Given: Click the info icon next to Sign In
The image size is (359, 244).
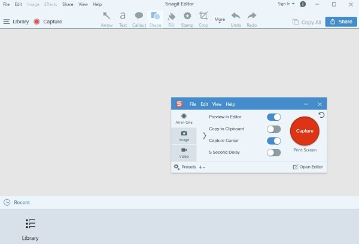Looking at the screenshot, I should pyautogui.click(x=303, y=4).
